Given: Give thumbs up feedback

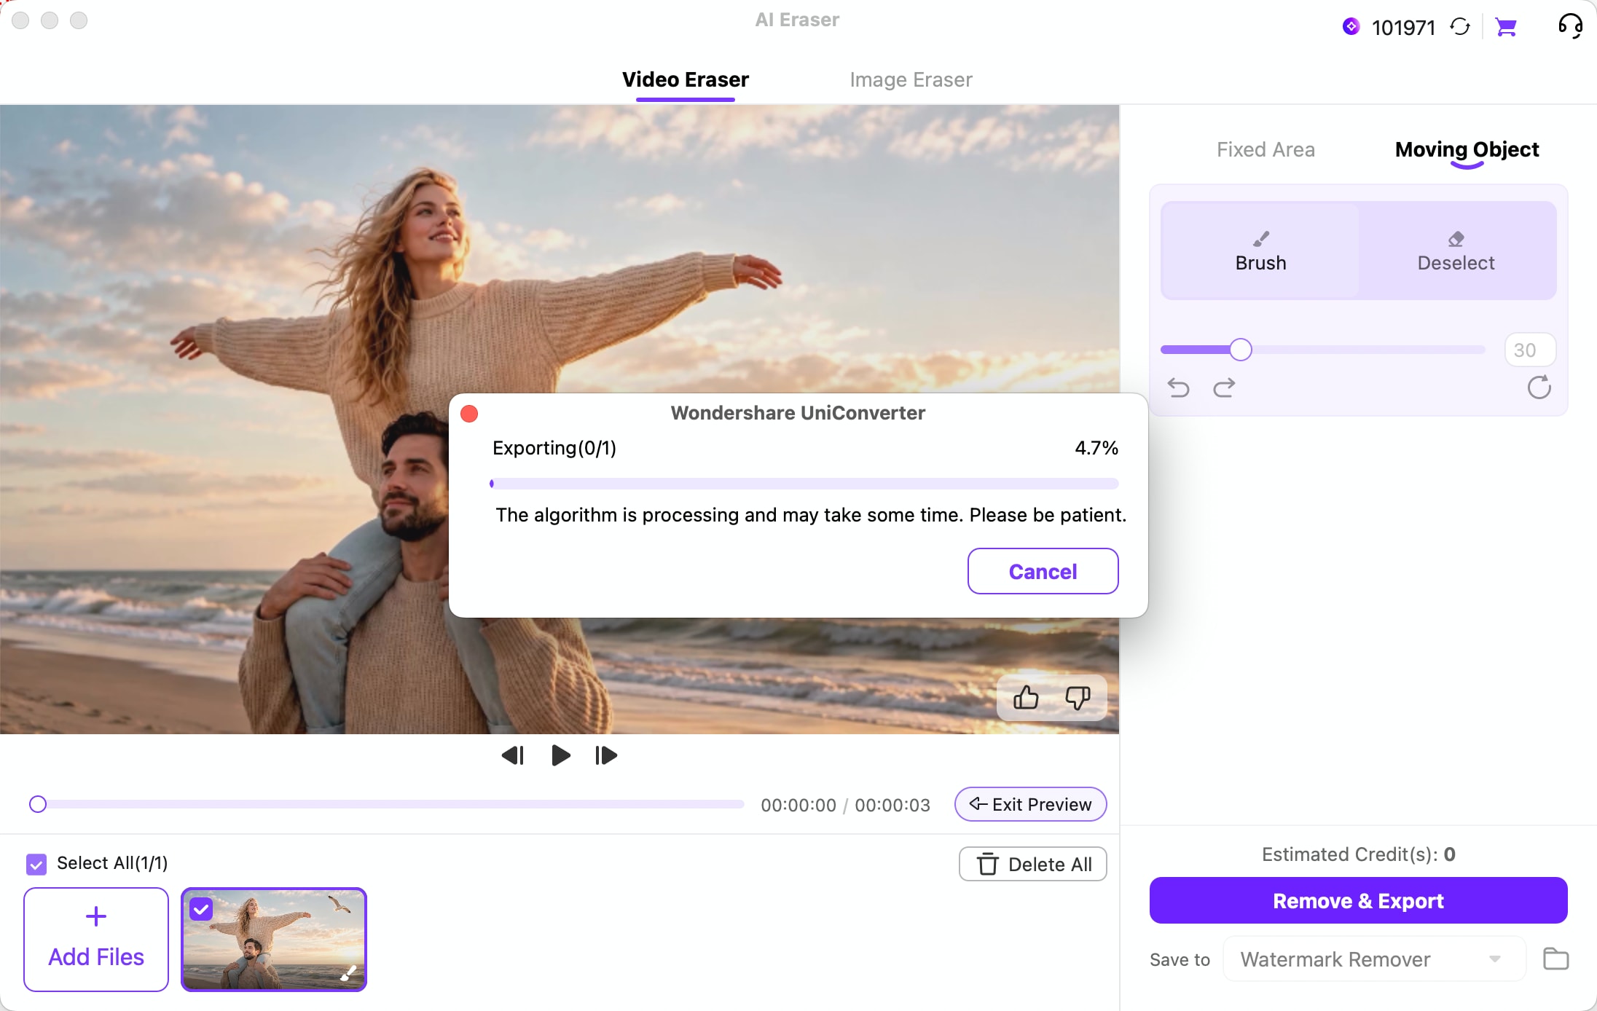Looking at the screenshot, I should coord(1026,698).
